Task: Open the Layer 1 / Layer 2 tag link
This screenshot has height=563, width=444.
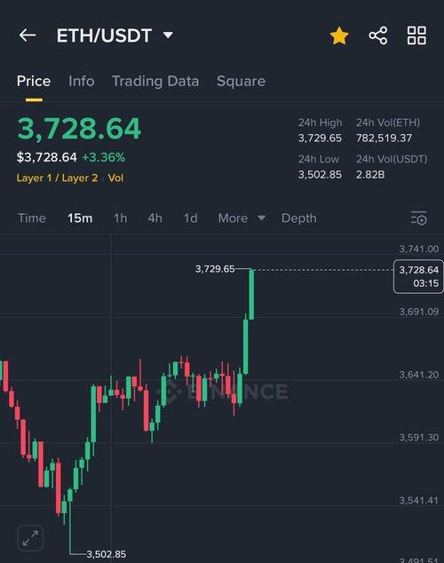Action: tap(57, 178)
